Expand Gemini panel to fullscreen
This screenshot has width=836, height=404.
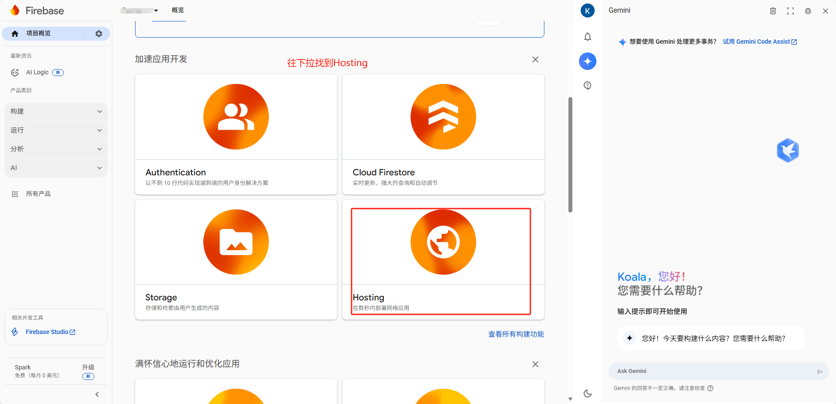(x=791, y=11)
